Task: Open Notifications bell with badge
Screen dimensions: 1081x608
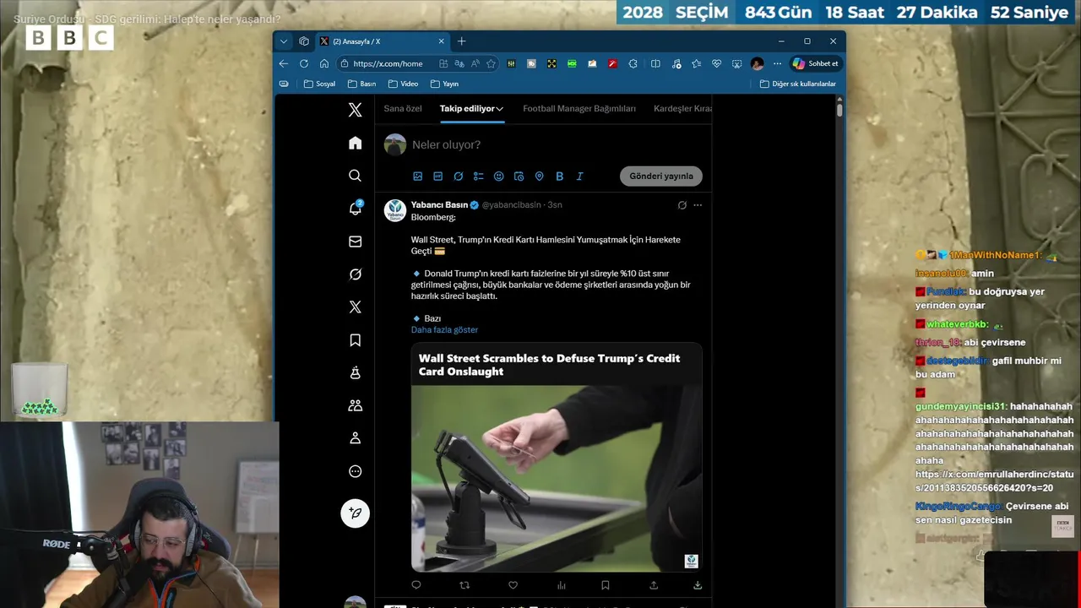Action: click(356, 209)
